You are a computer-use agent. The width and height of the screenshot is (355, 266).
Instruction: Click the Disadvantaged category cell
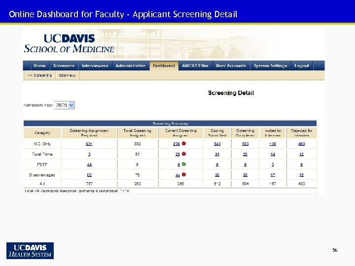point(42,175)
